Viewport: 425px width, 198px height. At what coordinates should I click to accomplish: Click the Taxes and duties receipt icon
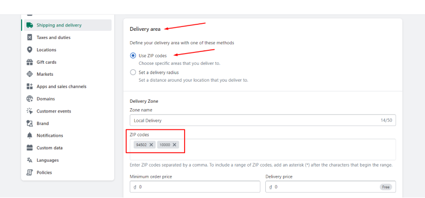coord(30,37)
